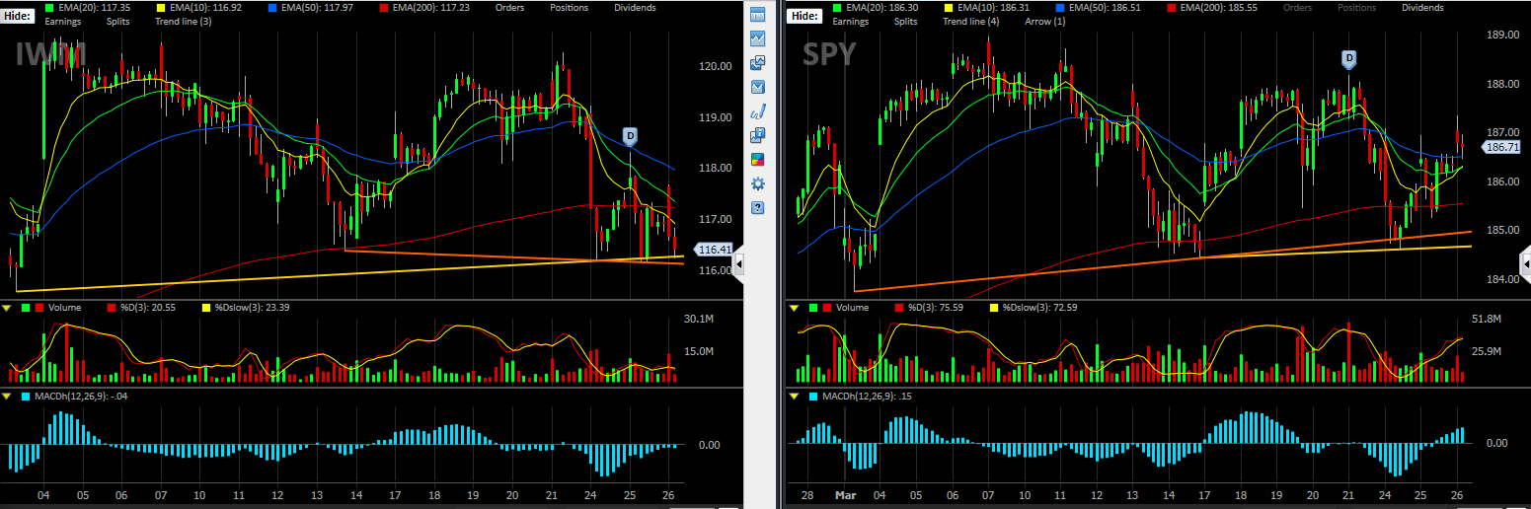Click greyed Positions label on SPY chart

coord(1357,7)
